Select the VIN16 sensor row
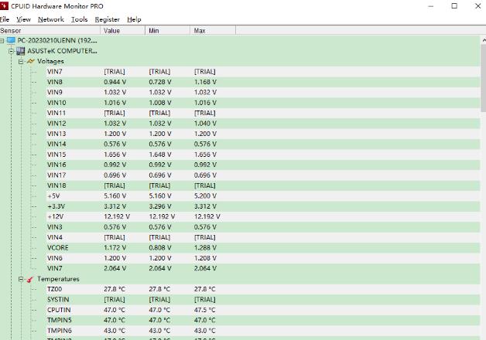Screen dimensions: 486x340 (x=263, y=165)
